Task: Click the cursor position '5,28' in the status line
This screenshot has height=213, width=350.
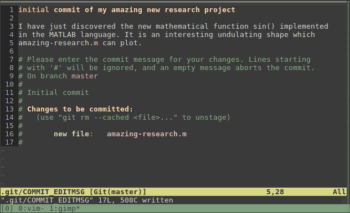Action: pyautogui.click(x=275, y=192)
